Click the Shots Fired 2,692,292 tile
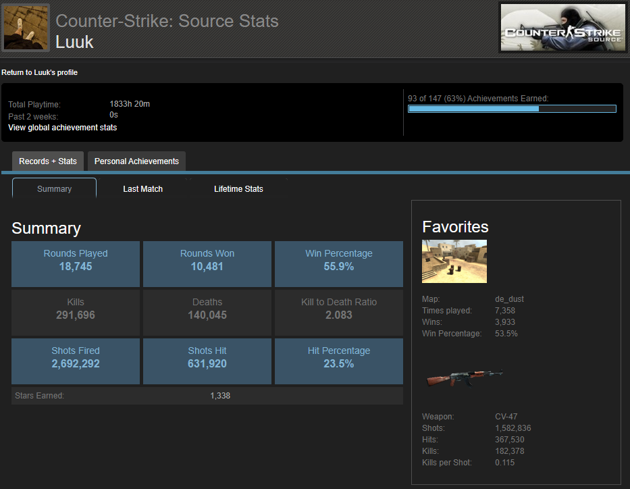 [x=76, y=361]
